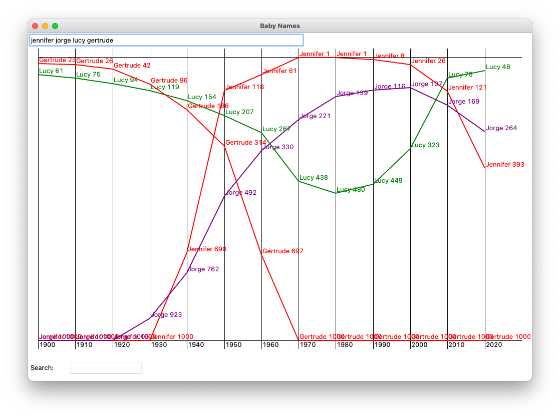Click the Baby Names title bar

point(279,26)
